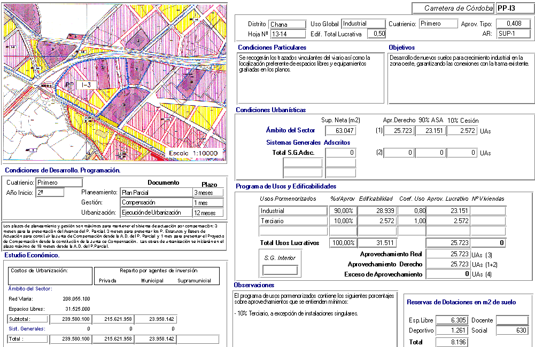Click inside the Objetivos text area
535x347 pixels.
coord(461,78)
